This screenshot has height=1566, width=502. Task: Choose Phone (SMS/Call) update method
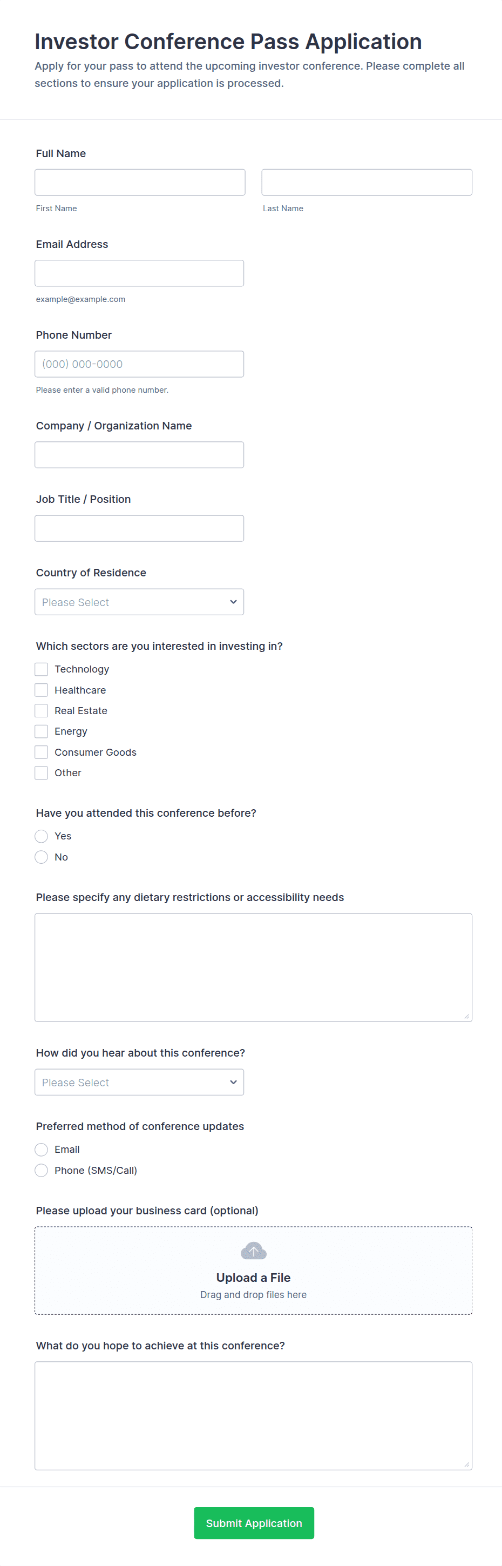42,1170
